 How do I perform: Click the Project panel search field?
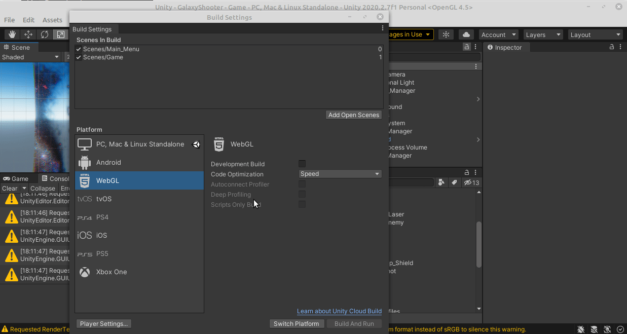(x=411, y=182)
